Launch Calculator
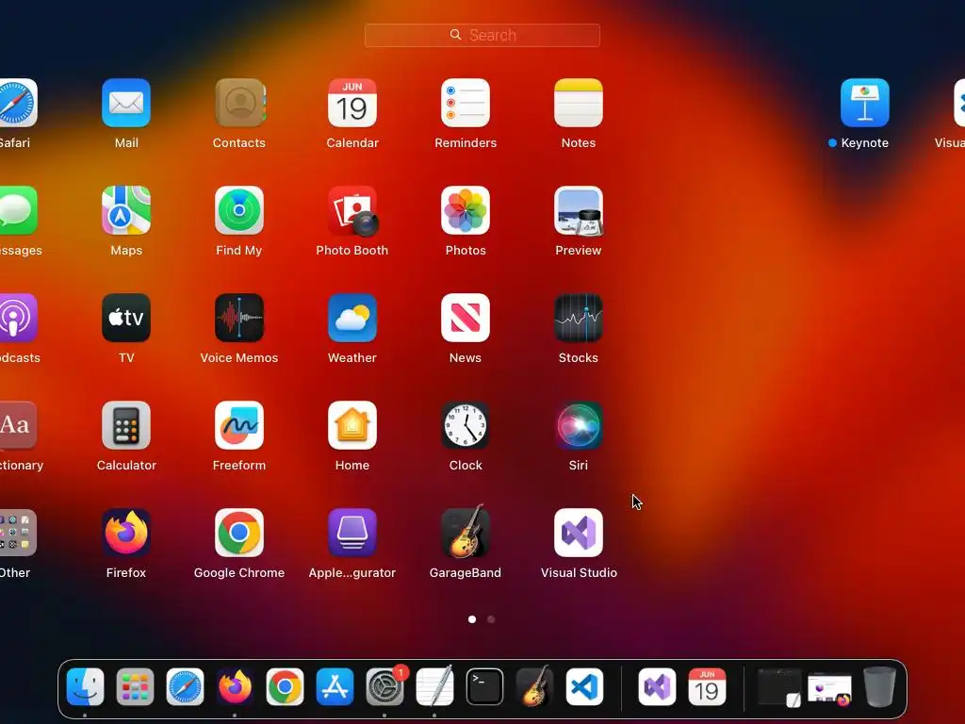The height and width of the screenshot is (724, 965). click(x=126, y=425)
